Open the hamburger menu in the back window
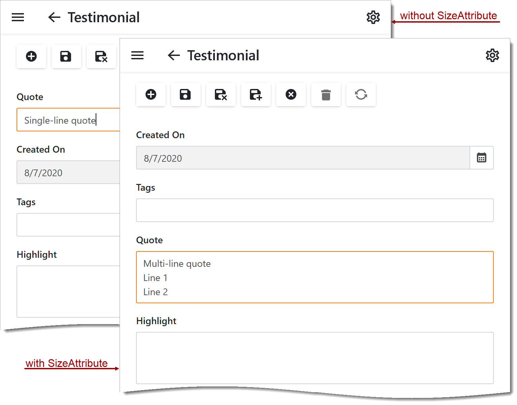 click(x=18, y=17)
